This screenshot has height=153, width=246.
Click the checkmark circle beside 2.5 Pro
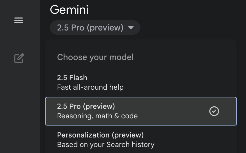point(214,111)
